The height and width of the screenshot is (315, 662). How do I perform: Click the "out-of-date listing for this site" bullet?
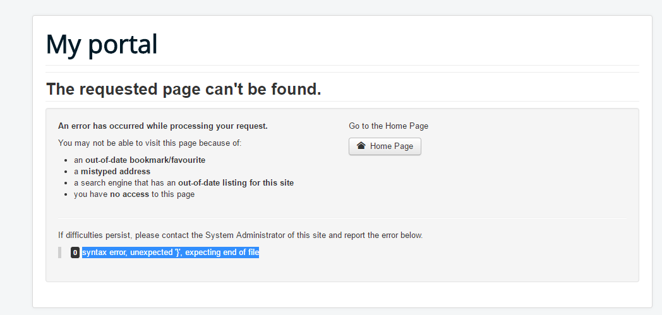184,182
